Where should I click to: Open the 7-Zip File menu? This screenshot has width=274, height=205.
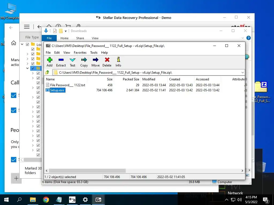point(48,53)
